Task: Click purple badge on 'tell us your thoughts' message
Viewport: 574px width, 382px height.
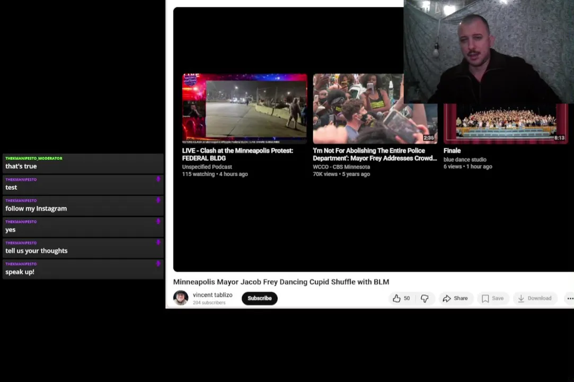Action: (158, 242)
